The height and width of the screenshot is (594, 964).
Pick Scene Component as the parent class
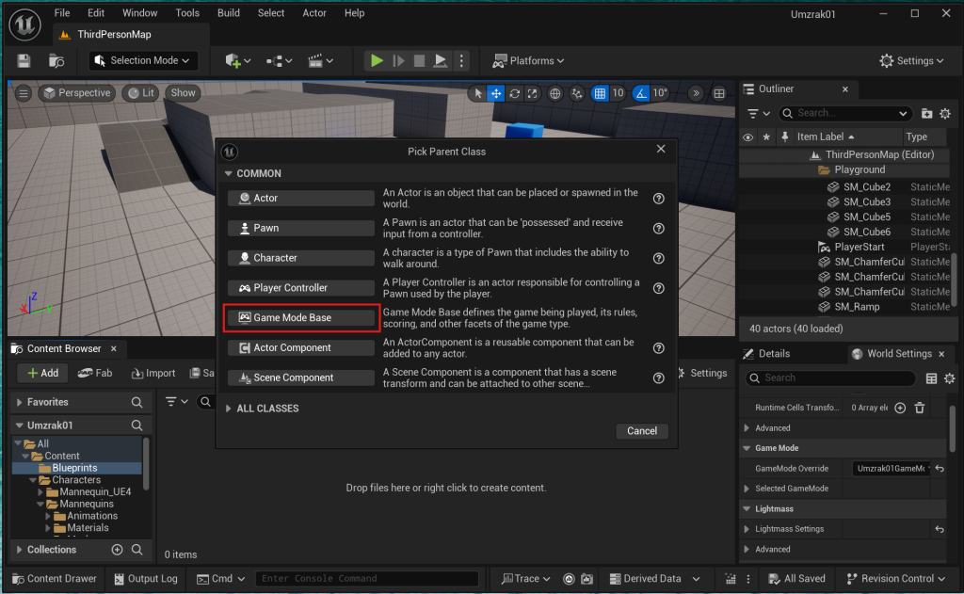pyautogui.click(x=301, y=377)
